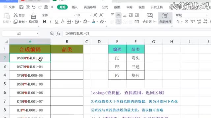Click 格式刷 format painter
The height and width of the screenshot is (118, 211).
point(33,18)
